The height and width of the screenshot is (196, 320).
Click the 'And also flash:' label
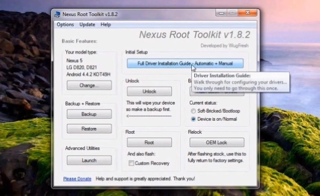point(141,154)
